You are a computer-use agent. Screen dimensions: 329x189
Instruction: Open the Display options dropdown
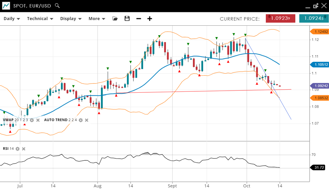click(71, 19)
